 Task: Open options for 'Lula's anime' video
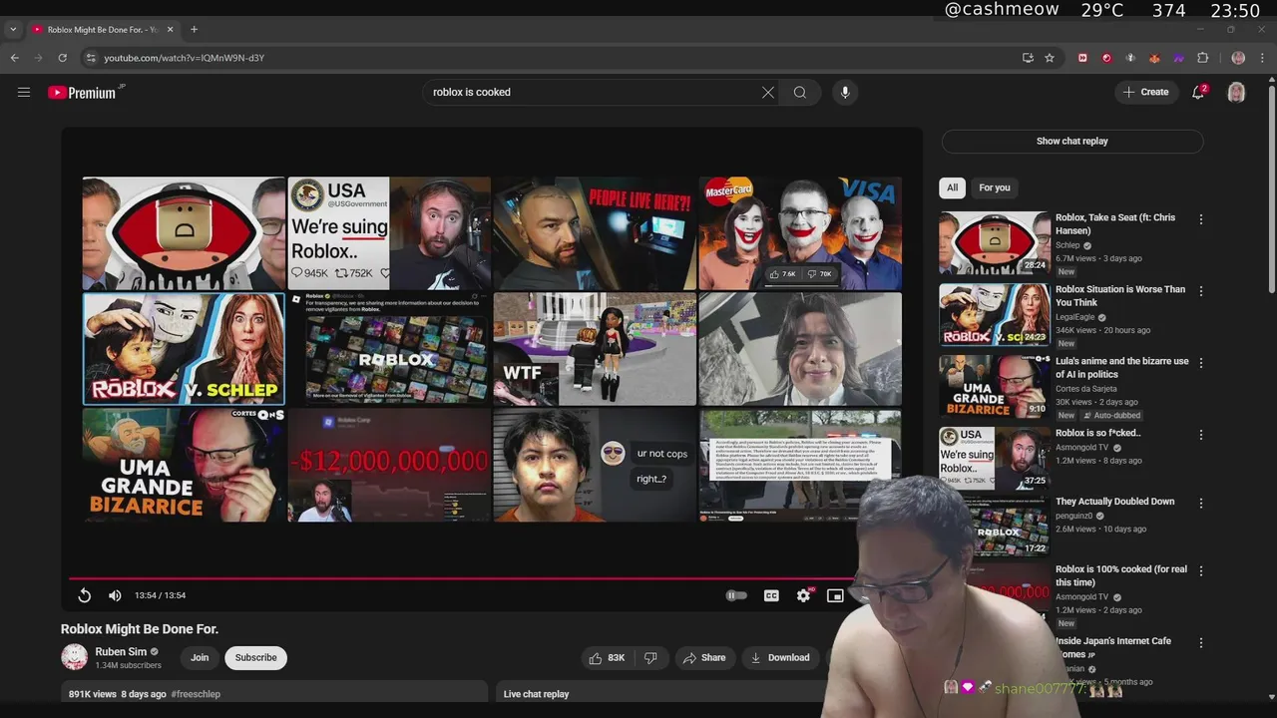click(x=1201, y=363)
